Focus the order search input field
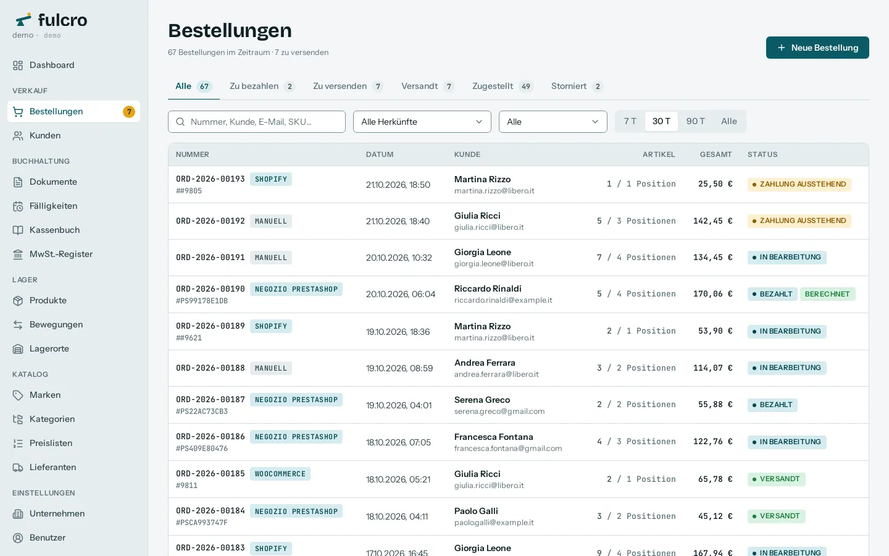The height and width of the screenshot is (556, 889). 257,122
